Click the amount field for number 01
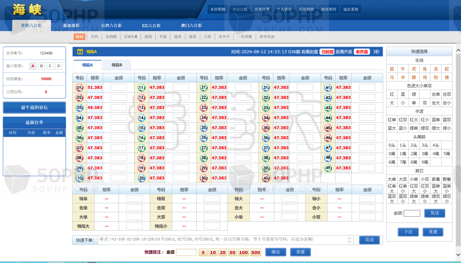 (119, 87)
